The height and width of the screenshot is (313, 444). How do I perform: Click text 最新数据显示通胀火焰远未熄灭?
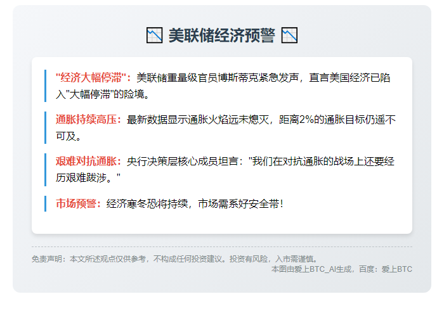coord(197,119)
